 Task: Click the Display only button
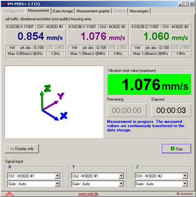pyautogui.click(x=22, y=148)
